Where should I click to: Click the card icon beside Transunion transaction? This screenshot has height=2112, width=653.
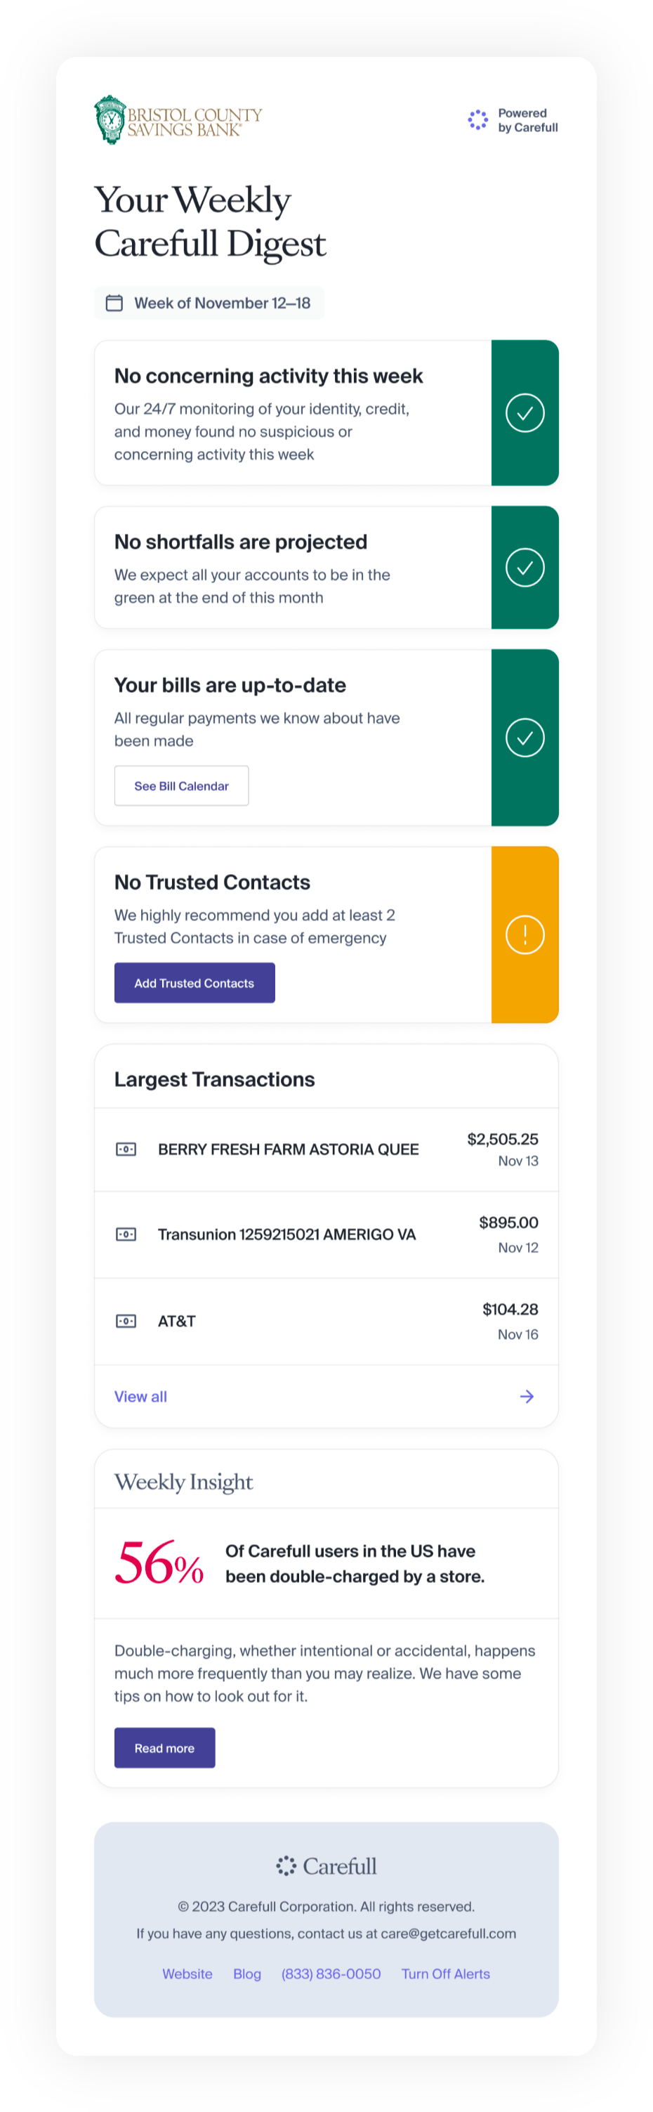click(126, 1234)
